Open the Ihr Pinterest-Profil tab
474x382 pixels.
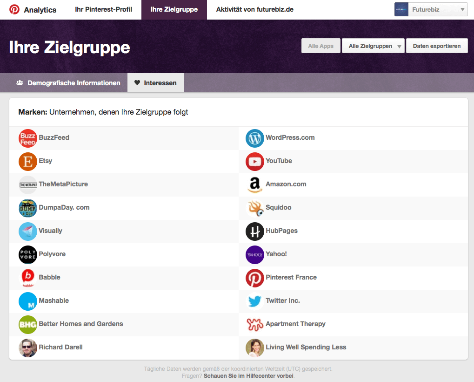[x=103, y=10]
